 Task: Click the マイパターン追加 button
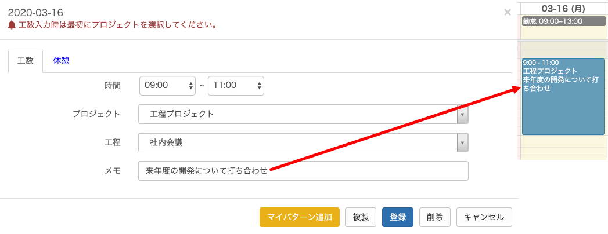(x=300, y=217)
